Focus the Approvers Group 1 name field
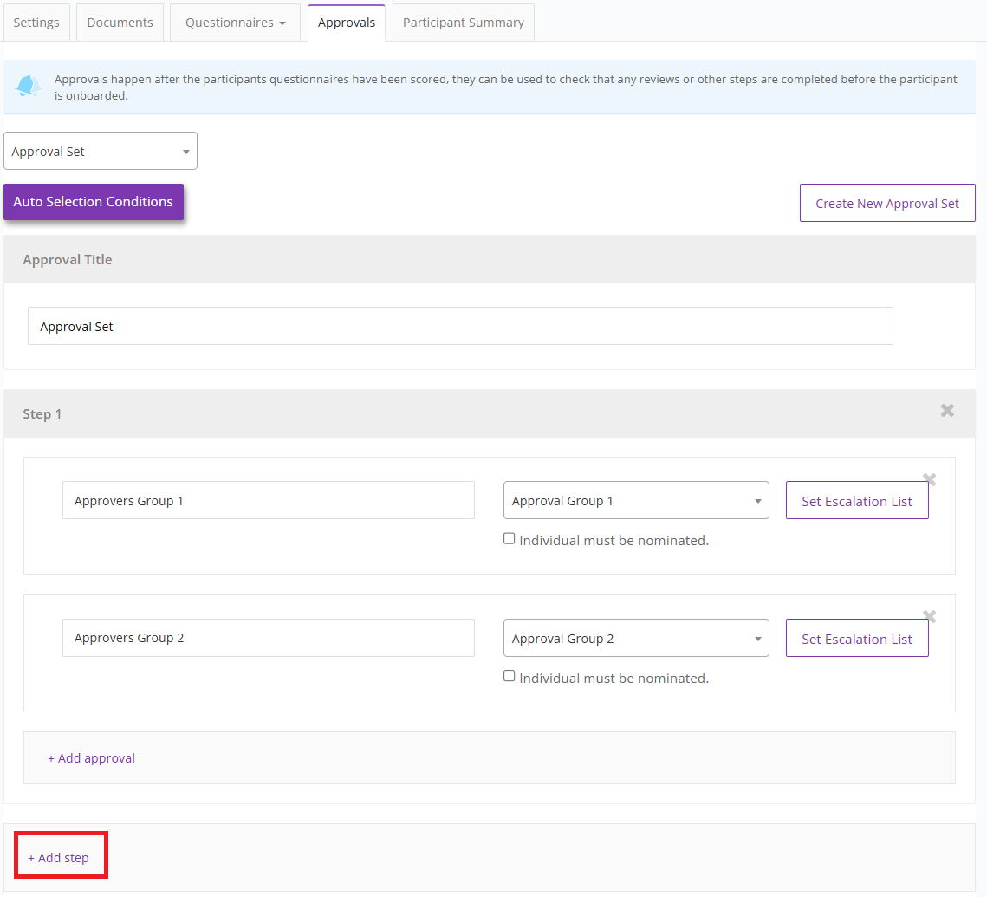This screenshot has width=987, height=897. tap(268, 500)
